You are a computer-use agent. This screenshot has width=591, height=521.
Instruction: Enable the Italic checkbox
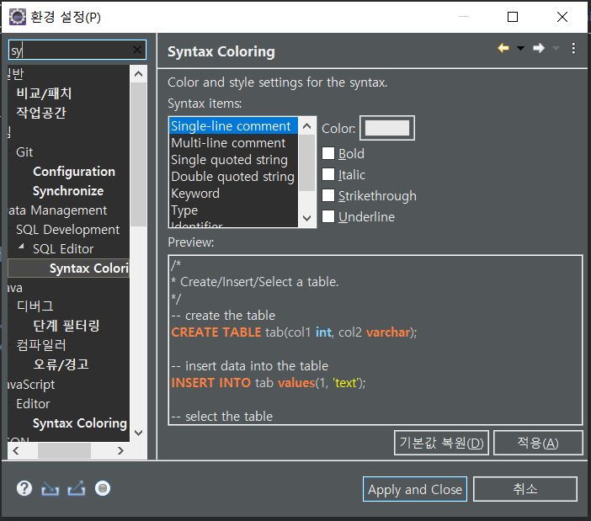click(328, 174)
